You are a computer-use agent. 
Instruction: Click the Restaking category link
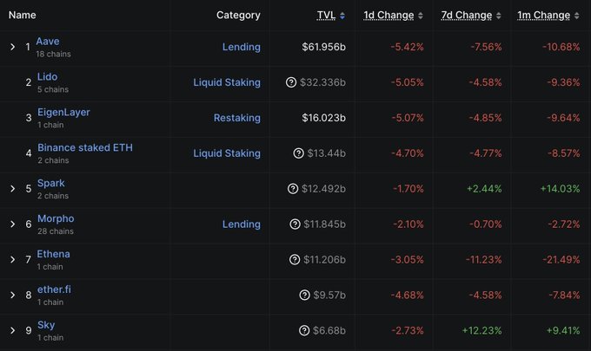coord(236,118)
